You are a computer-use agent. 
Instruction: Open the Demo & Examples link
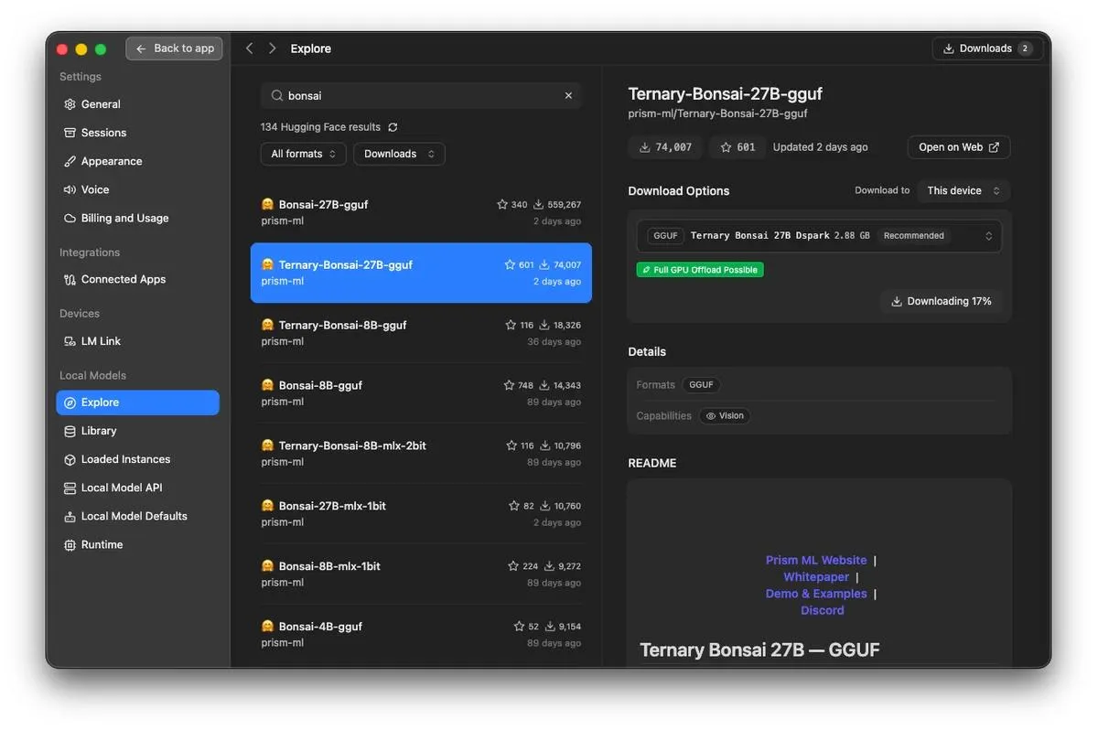(x=816, y=594)
